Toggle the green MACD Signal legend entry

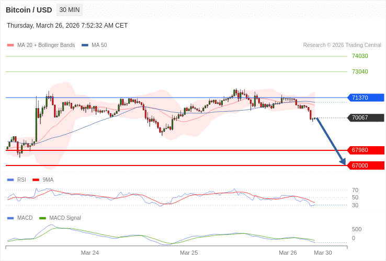tap(60, 218)
